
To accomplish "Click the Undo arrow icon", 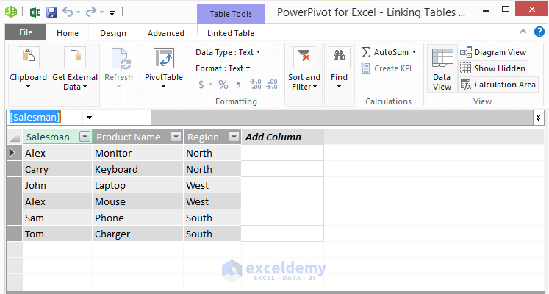I will click(x=68, y=12).
